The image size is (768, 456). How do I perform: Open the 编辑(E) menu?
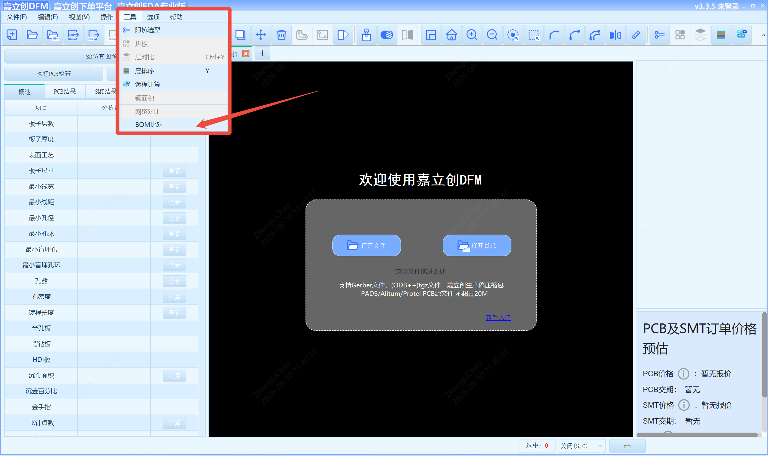point(48,17)
